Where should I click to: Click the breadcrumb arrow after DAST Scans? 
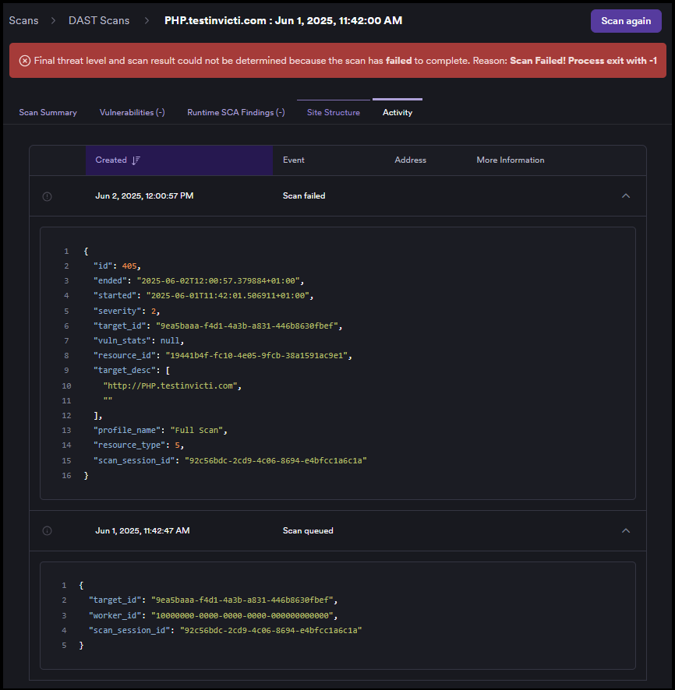147,21
